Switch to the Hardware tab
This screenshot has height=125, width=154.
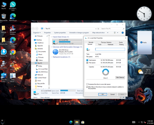(x=110, y=45)
